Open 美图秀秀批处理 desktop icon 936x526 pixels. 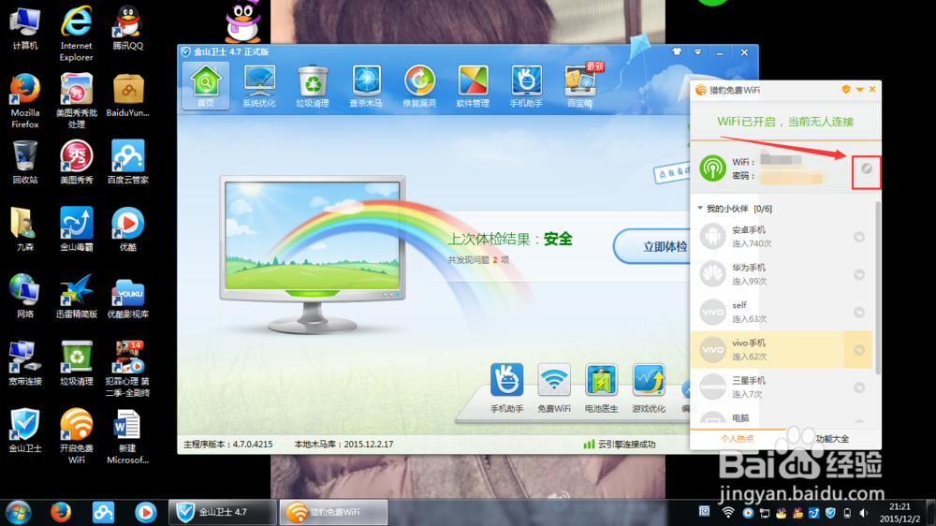click(77, 100)
